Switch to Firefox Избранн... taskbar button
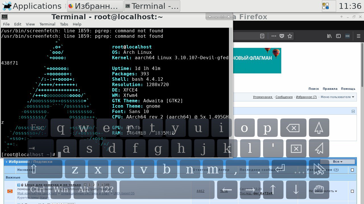 (95, 6)
